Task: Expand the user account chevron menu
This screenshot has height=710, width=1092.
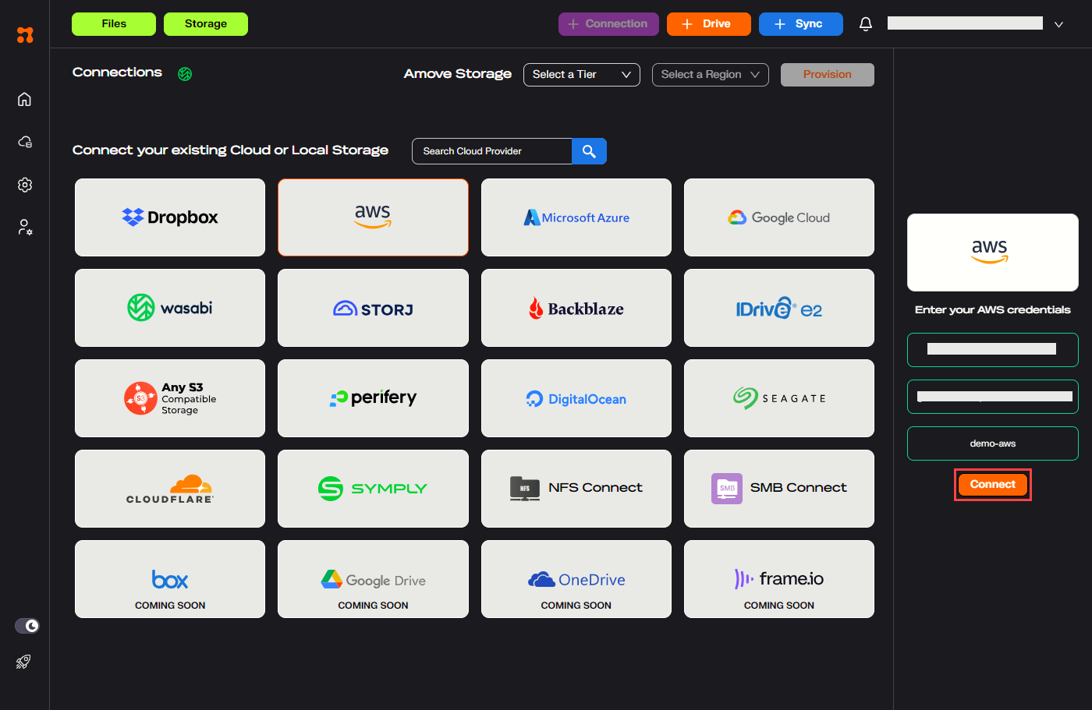Action: 1058,24
